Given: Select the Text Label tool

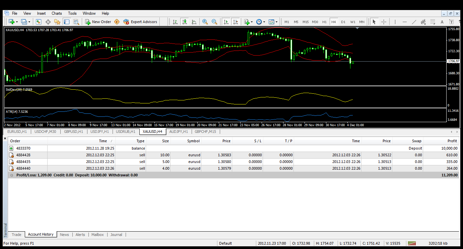Looking at the screenshot, I should (x=451, y=22).
